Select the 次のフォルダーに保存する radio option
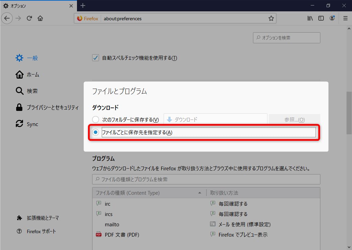 pyautogui.click(x=95, y=119)
